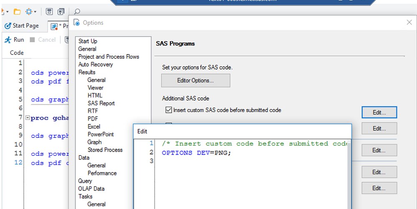Click Edit for code before submitted code
Viewport: 417px width, 209px height.
[x=379, y=112]
